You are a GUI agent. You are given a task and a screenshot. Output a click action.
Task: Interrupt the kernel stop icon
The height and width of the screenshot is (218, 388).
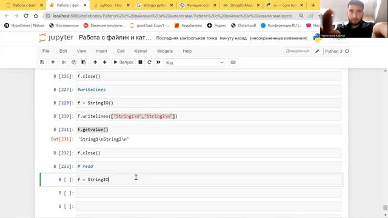point(140,62)
